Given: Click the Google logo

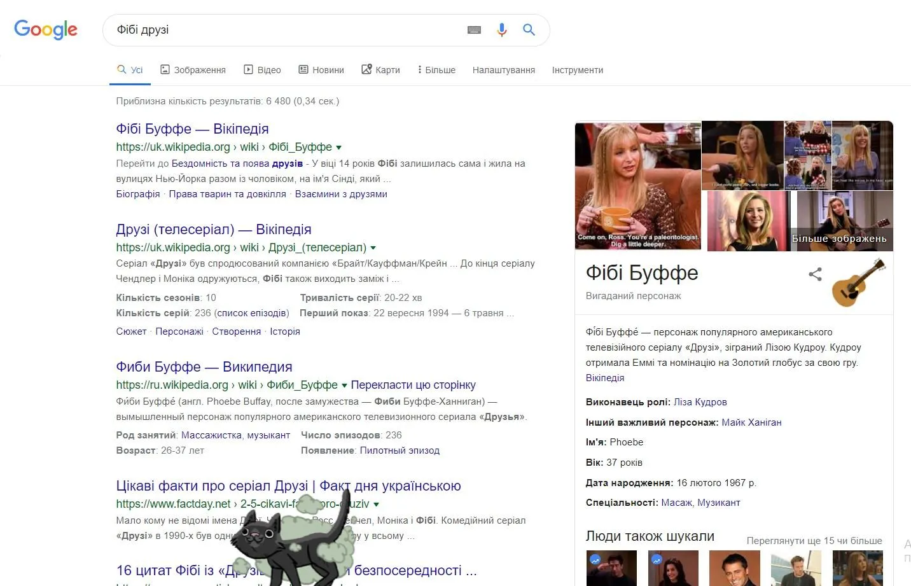Looking at the screenshot, I should click(x=45, y=29).
